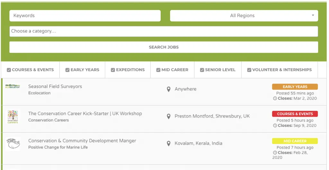The height and width of the screenshot is (170, 329).
Task: Click the Conservation Careers tree logo
Action: pyautogui.click(x=13, y=117)
